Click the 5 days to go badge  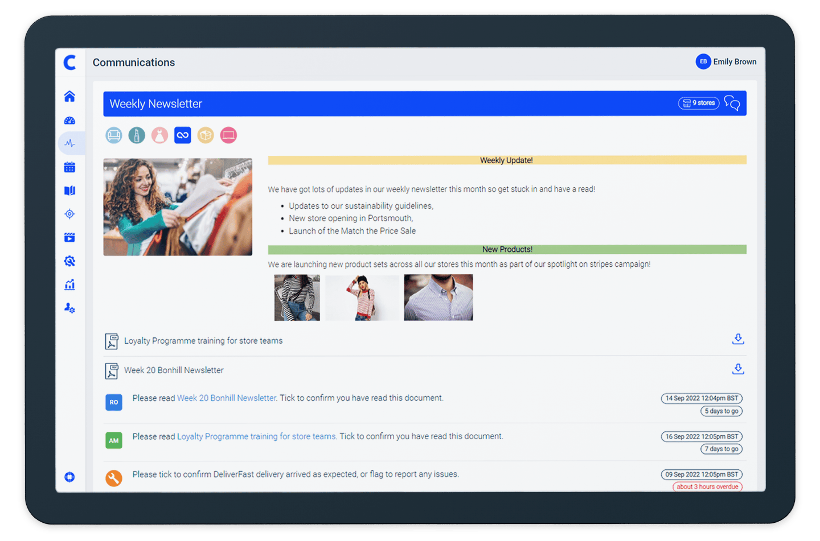pyautogui.click(x=721, y=411)
